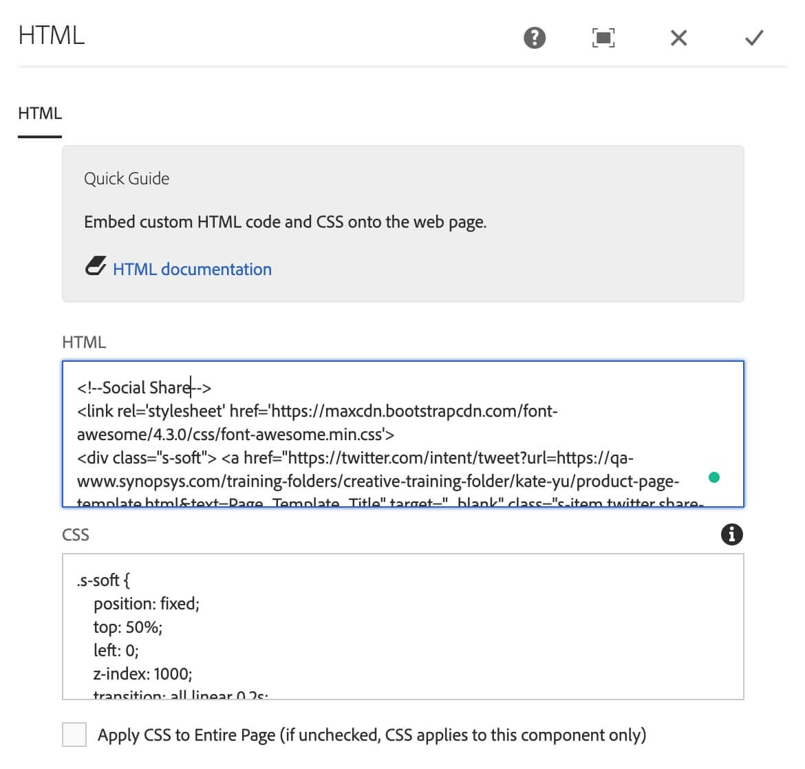Open the help question mark icon
The height and width of the screenshot is (769, 805).
pos(535,38)
